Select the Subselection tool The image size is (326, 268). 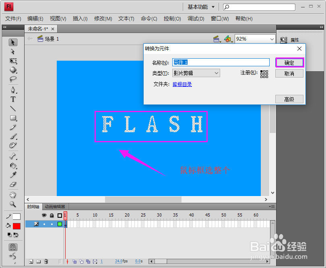(x=13, y=51)
